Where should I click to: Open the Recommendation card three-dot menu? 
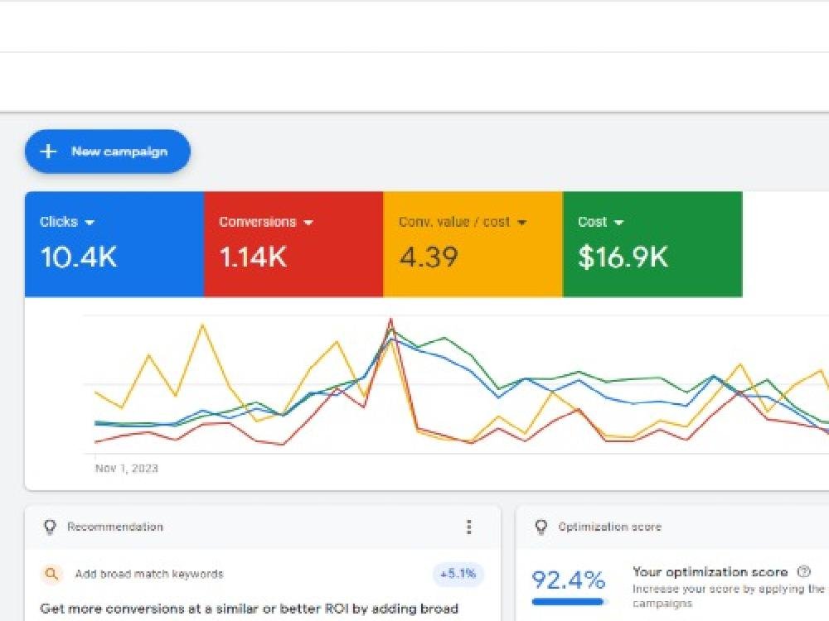468,527
